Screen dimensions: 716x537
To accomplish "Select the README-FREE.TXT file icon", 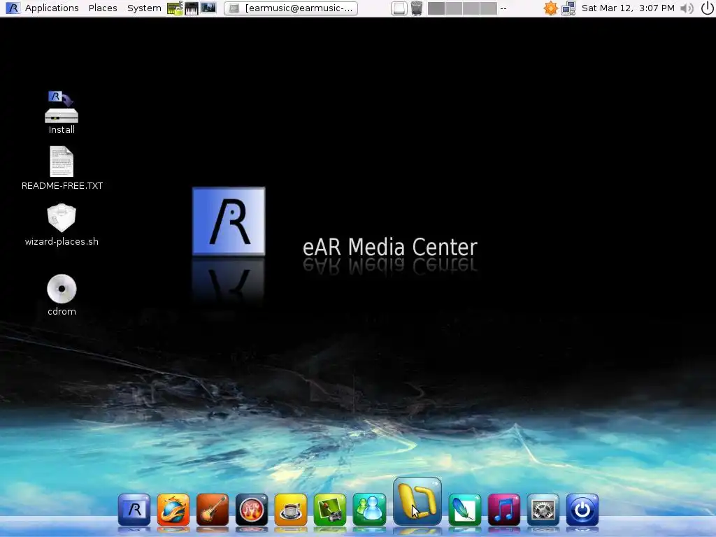I will point(62,168).
